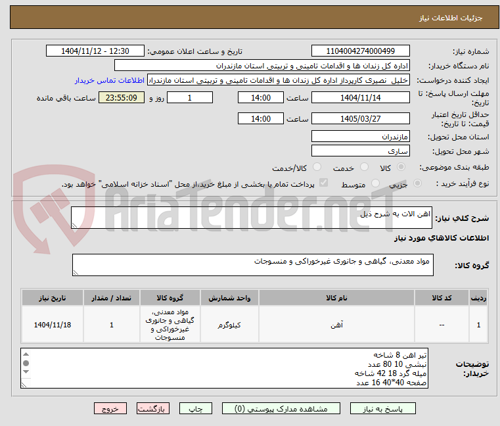
Task: Click the remaining days field showing 1
Action: click(190, 98)
